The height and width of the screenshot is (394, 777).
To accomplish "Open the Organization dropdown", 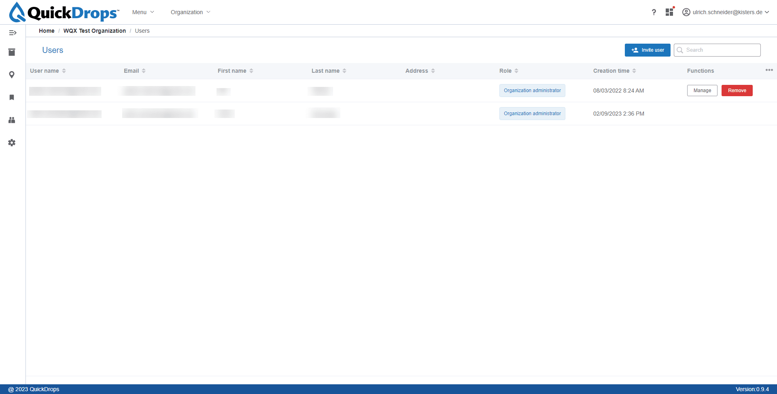I will click(191, 12).
